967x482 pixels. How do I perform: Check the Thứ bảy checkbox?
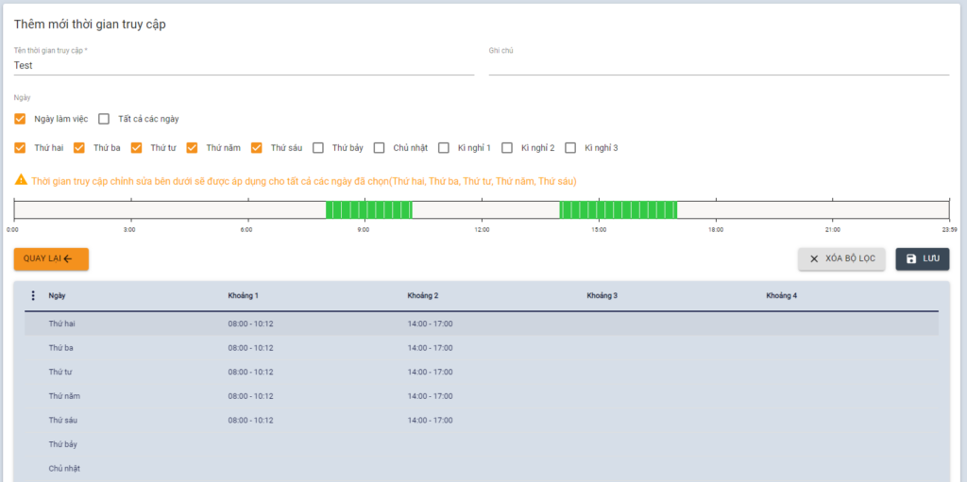318,148
